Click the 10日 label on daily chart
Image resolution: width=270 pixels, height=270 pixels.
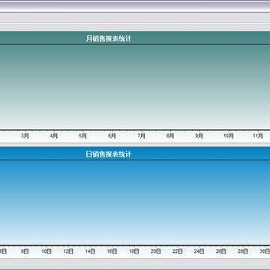pos(46,251)
